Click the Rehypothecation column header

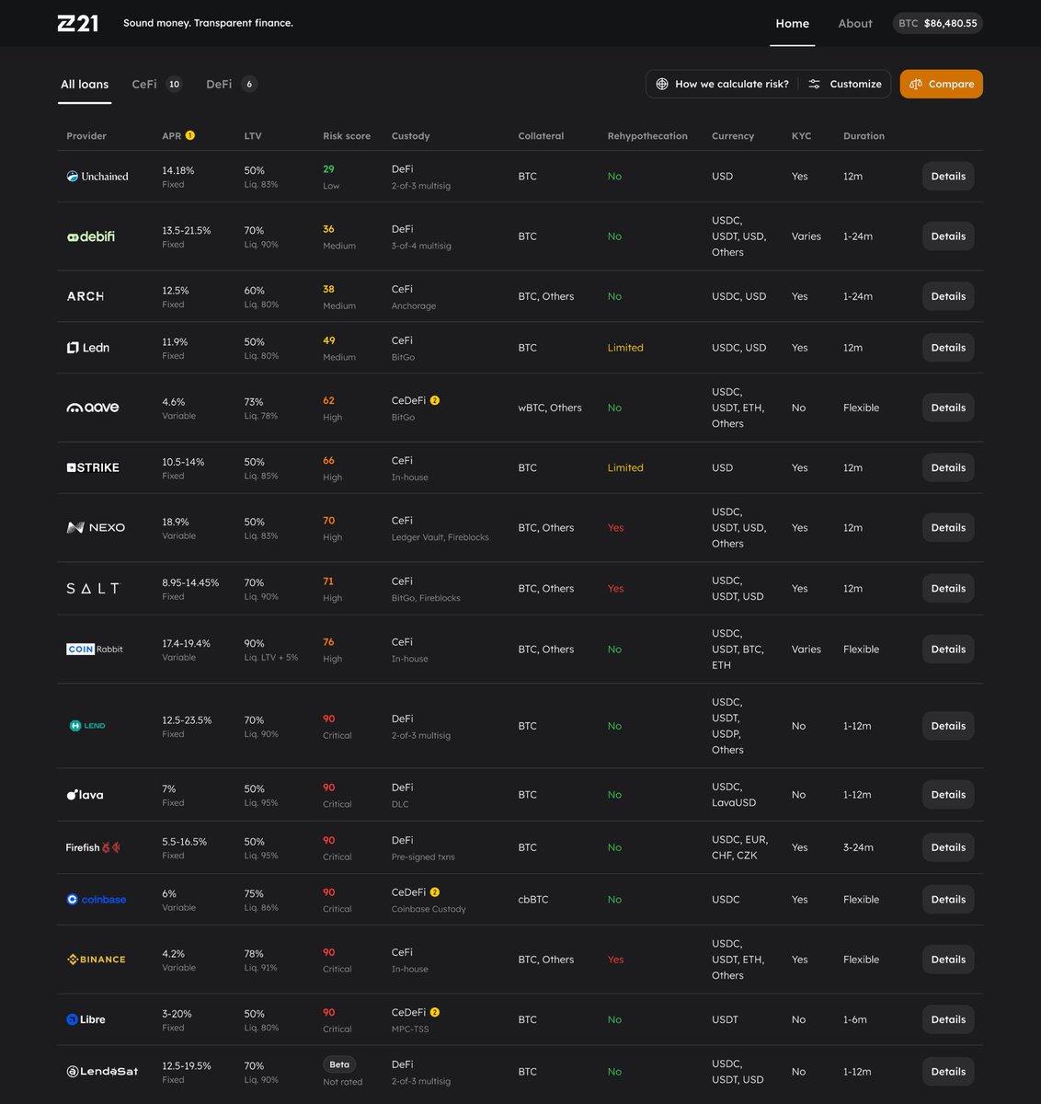coord(647,136)
